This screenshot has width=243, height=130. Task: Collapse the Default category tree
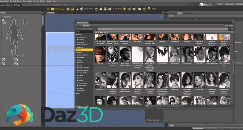point(76,35)
